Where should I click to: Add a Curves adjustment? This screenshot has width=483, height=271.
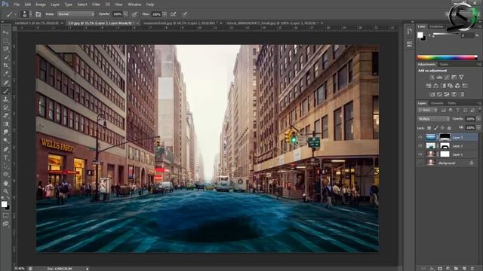(x=447, y=77)
